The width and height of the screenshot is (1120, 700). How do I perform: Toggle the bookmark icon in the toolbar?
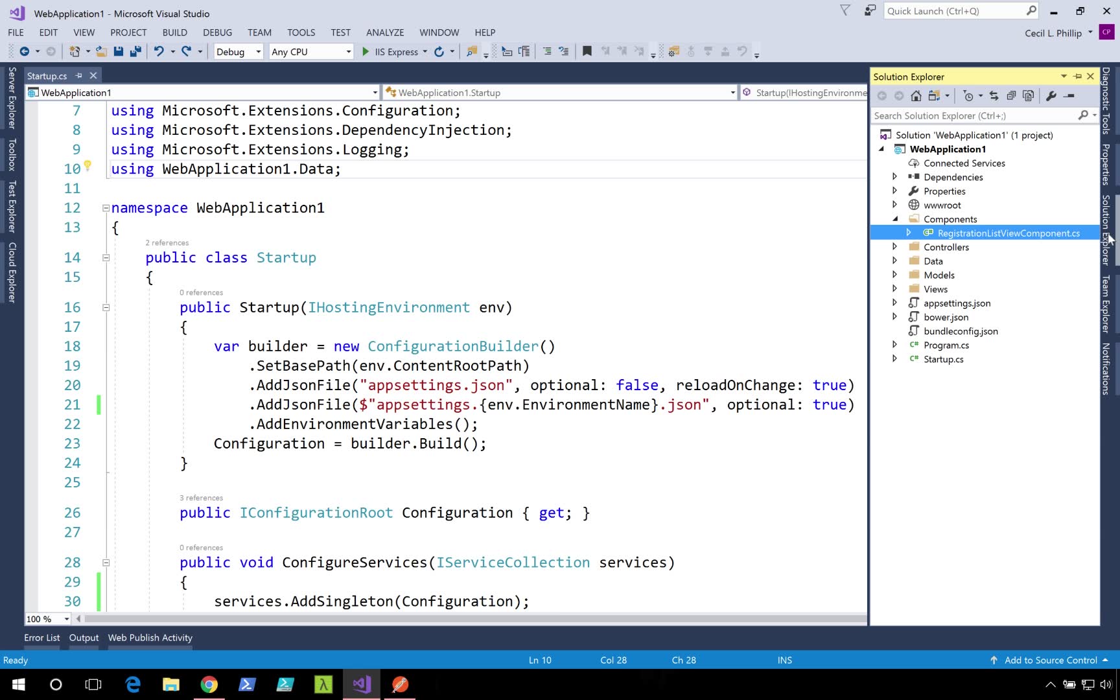[587, 51]
